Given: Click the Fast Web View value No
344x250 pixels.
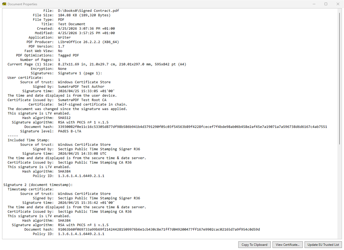Looking at the screenshot, I should [x=60, y=51].
